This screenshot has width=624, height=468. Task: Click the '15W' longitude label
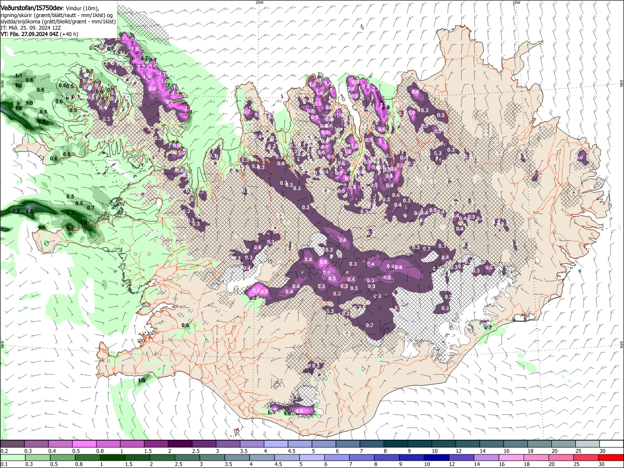516,2
